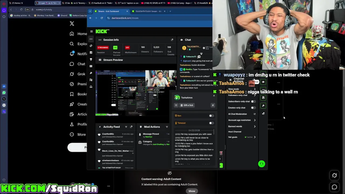Click Host Channel option
Image resolution: width=345 pixels, height=194 pixels.
235,132
